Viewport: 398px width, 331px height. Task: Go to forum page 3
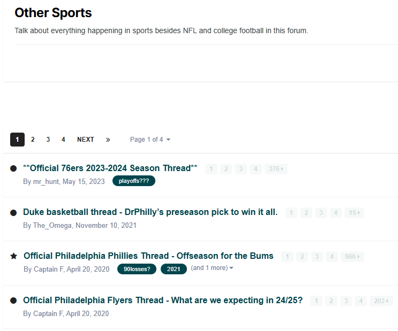pyautogui.click(x=48, y=140)
